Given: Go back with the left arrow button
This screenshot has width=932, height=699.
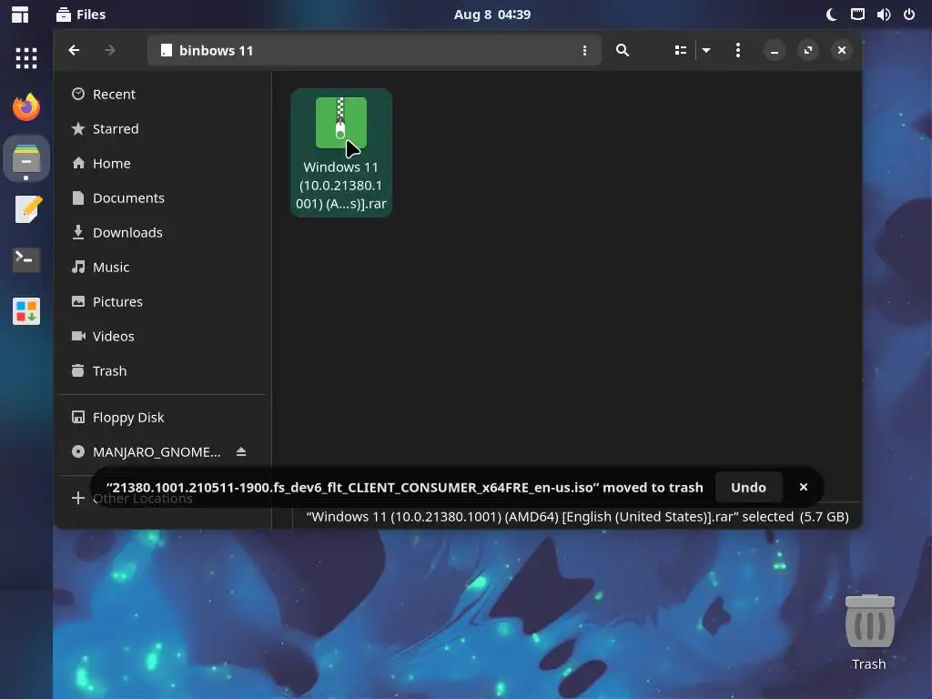Looking at the screenshot, I should (x=74, y=51).
